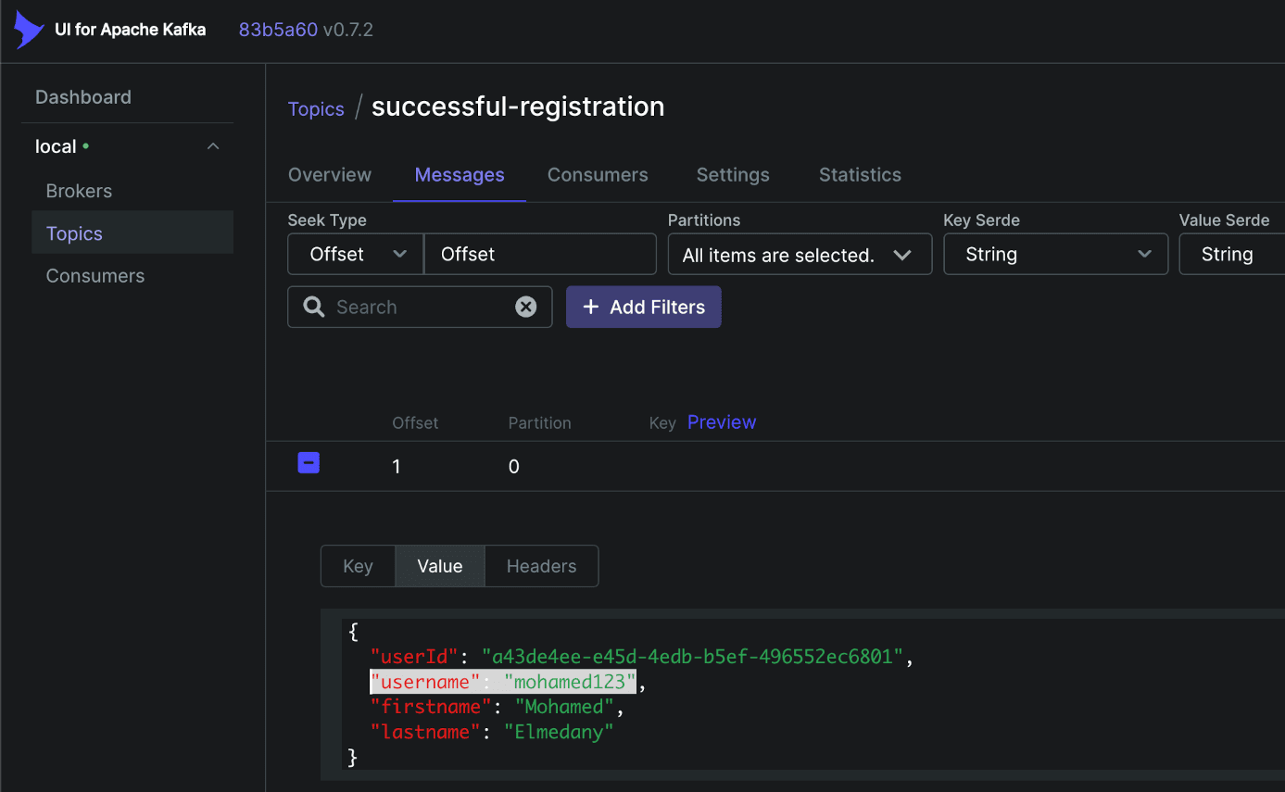
Task: Switch to the Consumers tab
Action: point(598,175)
